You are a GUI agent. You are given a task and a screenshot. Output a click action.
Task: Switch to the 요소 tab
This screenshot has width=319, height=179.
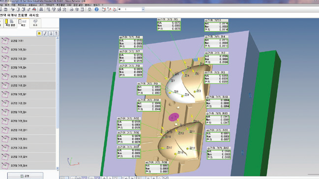(x=35, y=23)
